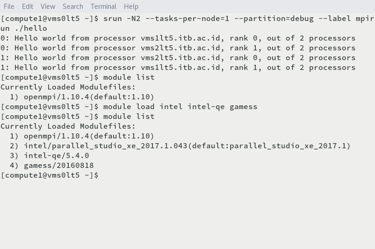Click the second 'Currently Loaded Modulefiles:' line
Screen dimensions: 375x249
68,126
